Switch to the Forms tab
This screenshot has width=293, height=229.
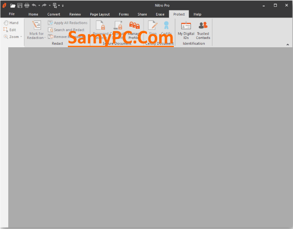point(124,14)
